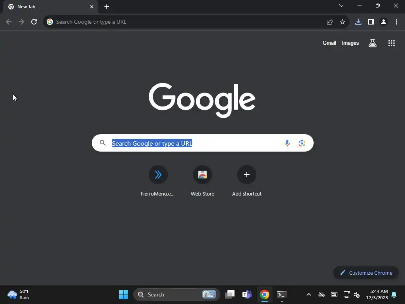Click the browser Forward arrow
The image size is (405, 304).
pos(21,22)
